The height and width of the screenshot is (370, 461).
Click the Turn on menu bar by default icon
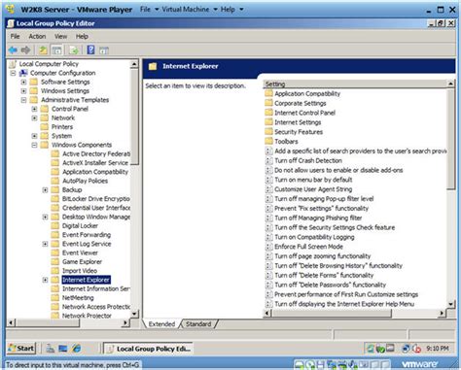tap(268, 180)
